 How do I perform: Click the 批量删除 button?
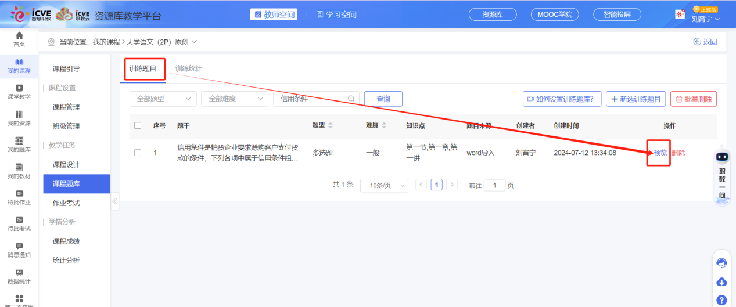click(x=694, y=99)
